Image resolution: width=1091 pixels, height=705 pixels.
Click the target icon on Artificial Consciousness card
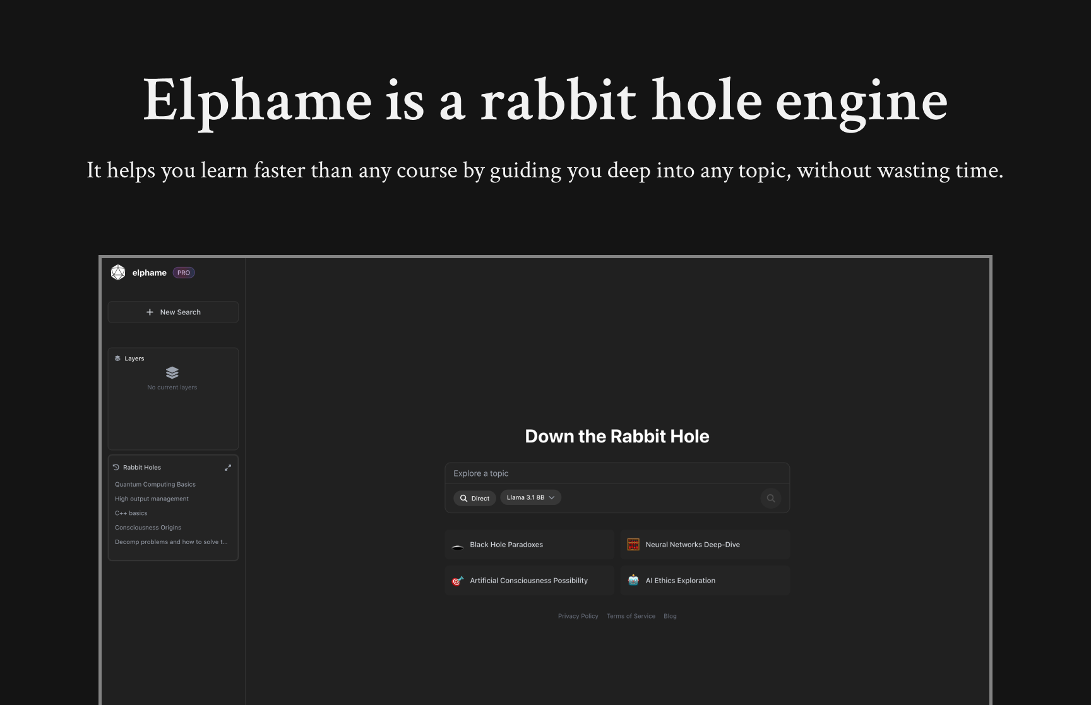458,581
